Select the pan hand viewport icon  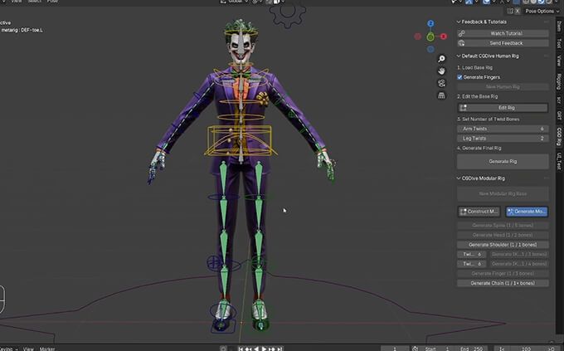click(x=443, y=72)
